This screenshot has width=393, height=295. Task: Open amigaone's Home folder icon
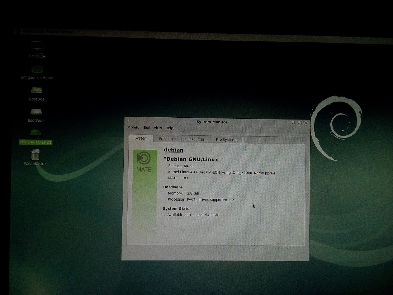click(37, 70)
